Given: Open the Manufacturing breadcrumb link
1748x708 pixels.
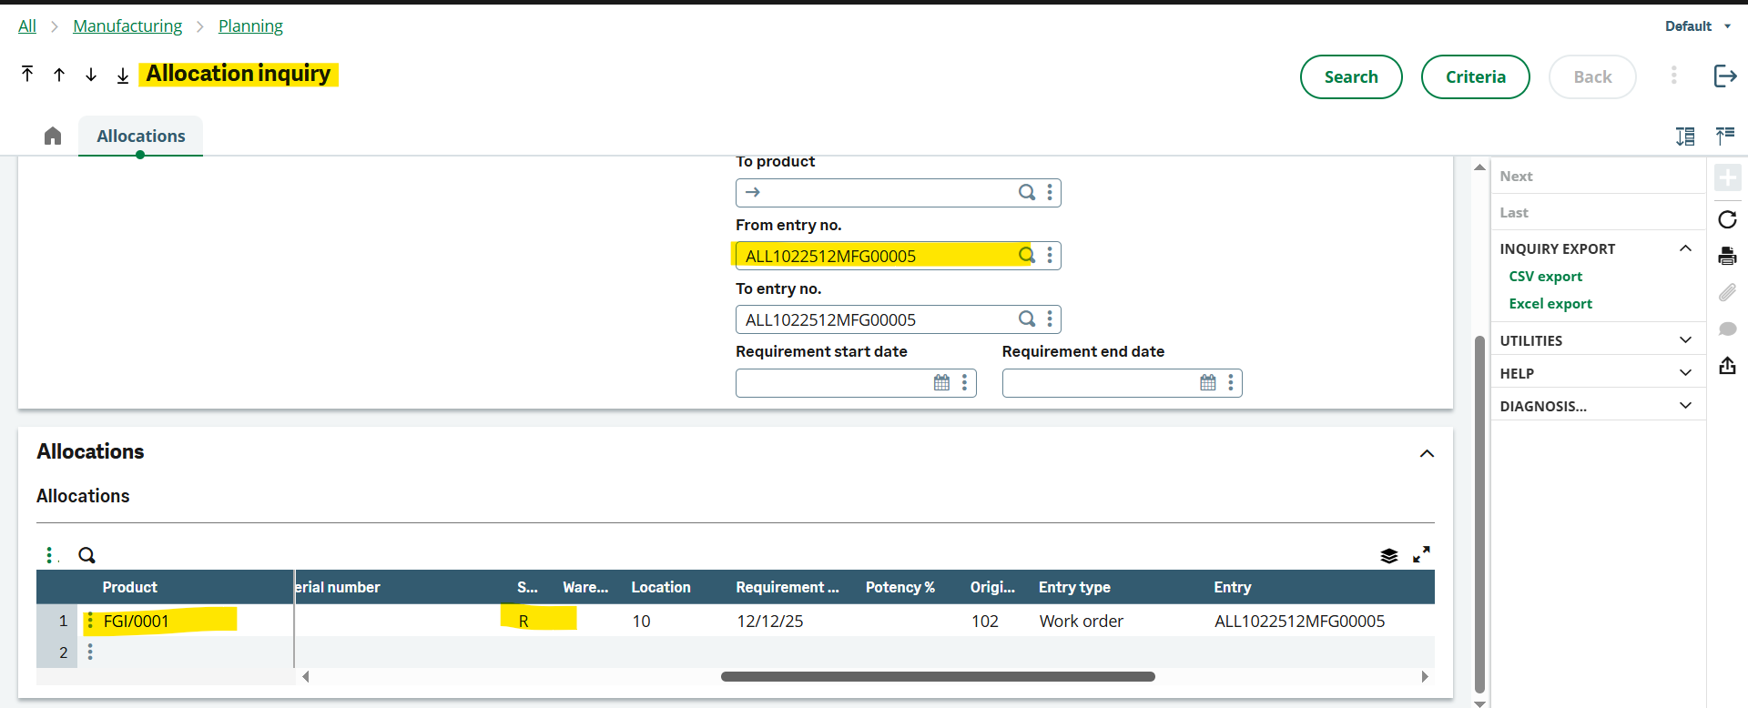Looking at the screenshot, I should tap(127, 26).
